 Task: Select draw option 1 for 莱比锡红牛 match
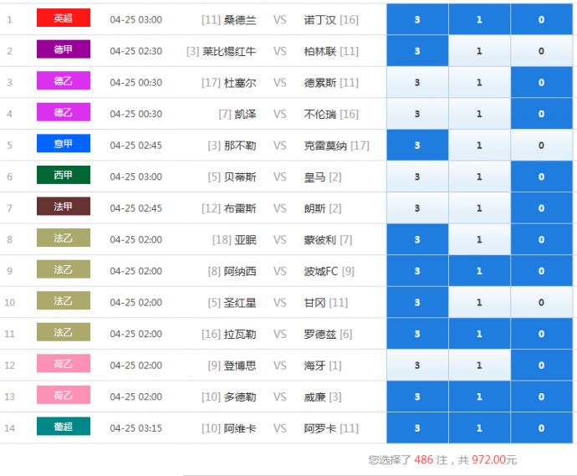click(x=479, y=51)
